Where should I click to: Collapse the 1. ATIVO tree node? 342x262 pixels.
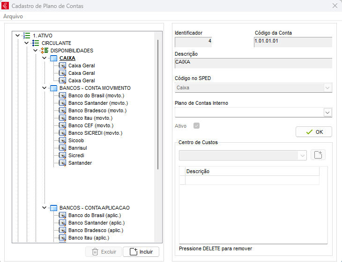[x=17, y=35]
